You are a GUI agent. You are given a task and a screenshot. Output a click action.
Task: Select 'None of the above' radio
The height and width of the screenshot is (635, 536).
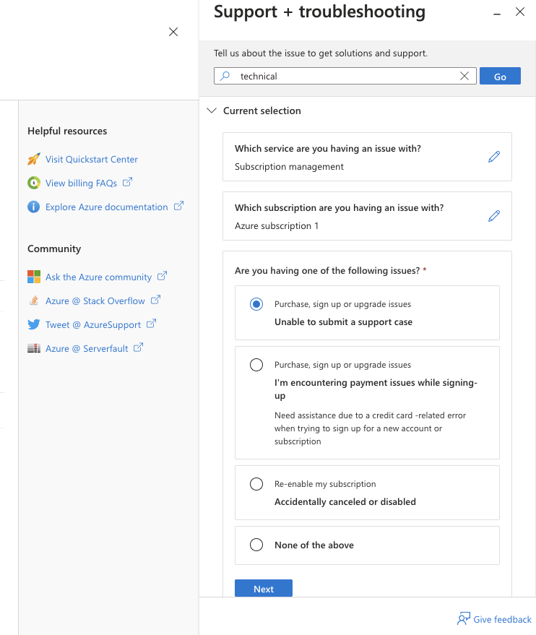[x=256, y=545]
